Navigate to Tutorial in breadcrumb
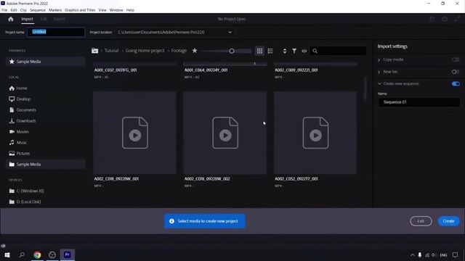The width and height of the screenshot is (465, 261). click(111, 51)
